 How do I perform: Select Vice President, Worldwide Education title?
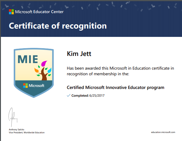(x=27, y=132)
